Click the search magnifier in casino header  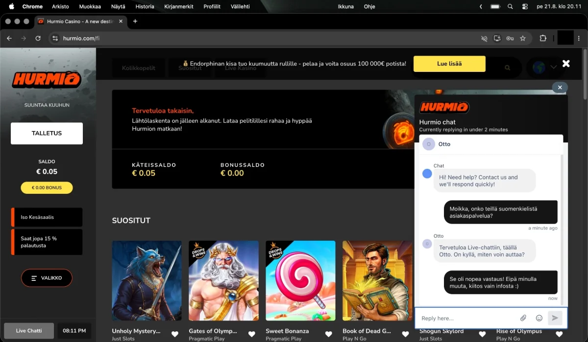coord(508,68)
